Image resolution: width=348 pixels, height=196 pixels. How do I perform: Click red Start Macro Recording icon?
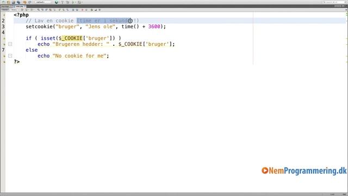point(82,10)
